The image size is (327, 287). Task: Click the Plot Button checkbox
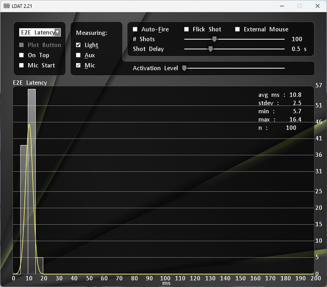pyautogui.click(x=21, y=45)
